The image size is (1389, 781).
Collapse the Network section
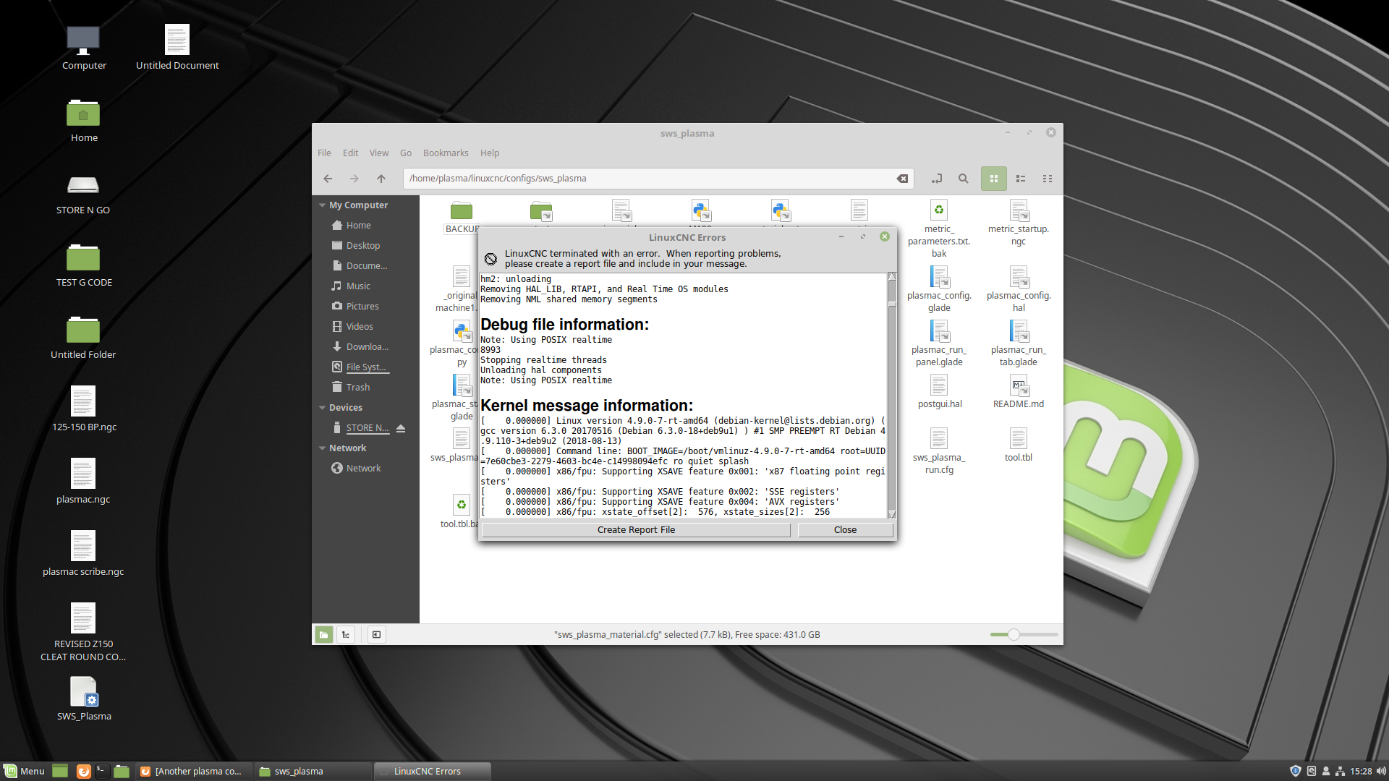(x=323, y=448)
